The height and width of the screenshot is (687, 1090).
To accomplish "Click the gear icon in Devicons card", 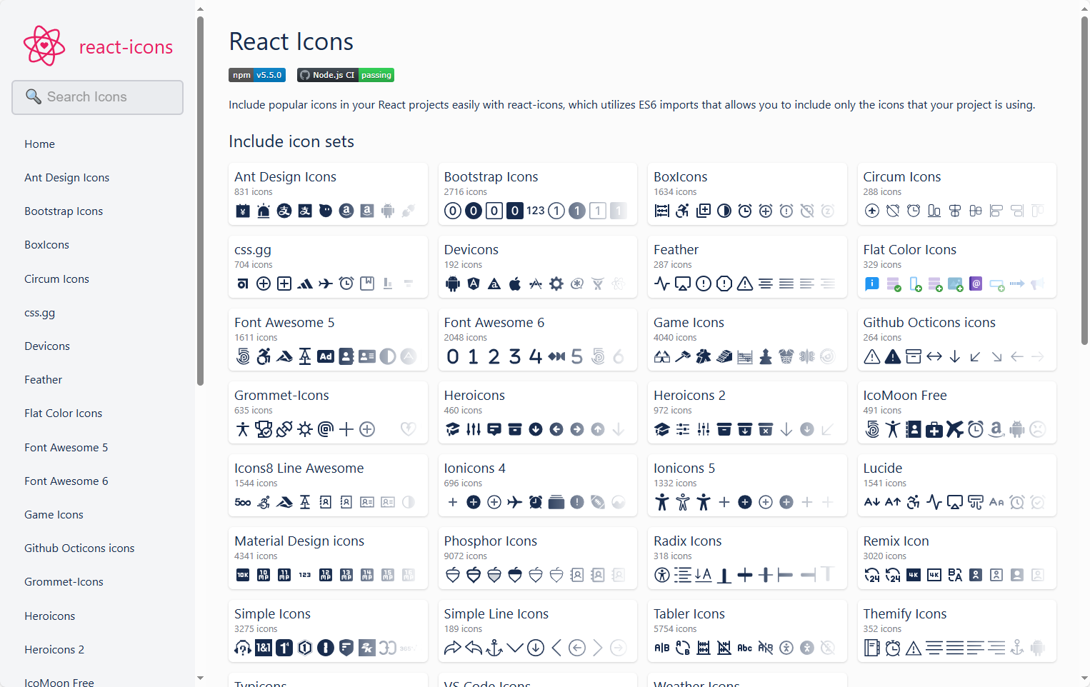I will (x=556, y=284).
